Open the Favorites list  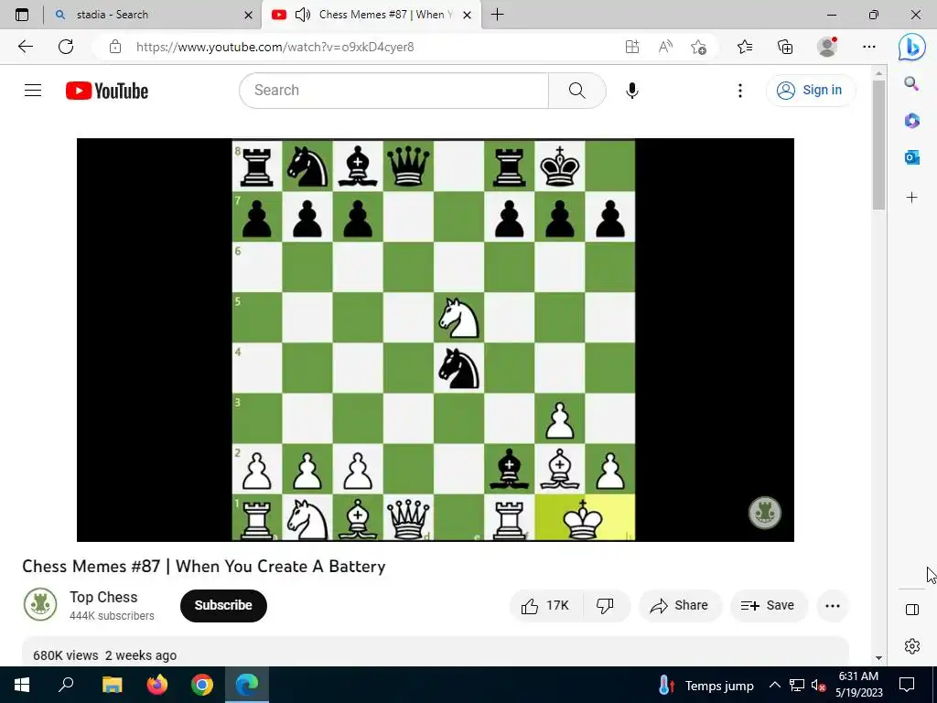tap(745, 48)
